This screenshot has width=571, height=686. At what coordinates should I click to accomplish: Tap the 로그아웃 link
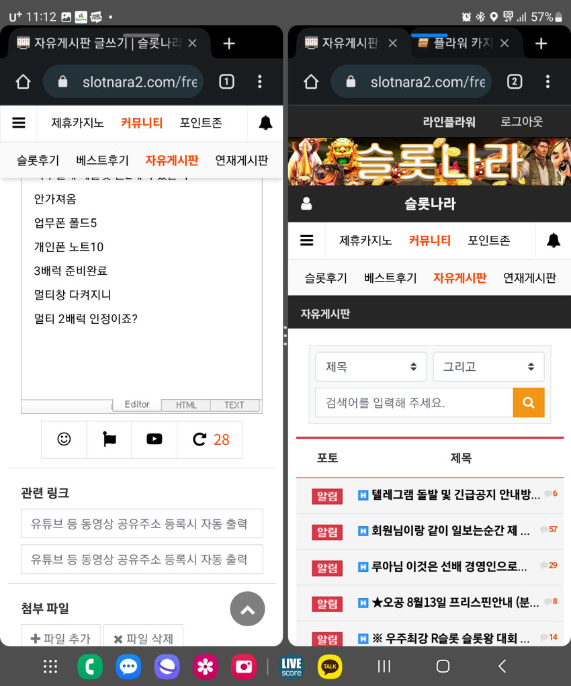tap(521, 122)
